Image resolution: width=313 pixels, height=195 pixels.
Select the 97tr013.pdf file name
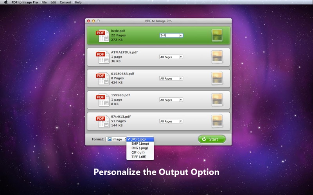(x=121, y=117)
